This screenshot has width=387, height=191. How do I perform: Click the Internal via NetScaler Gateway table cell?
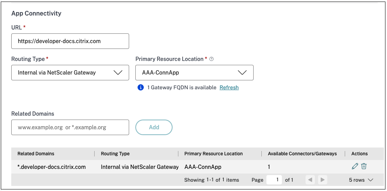tap(140, 167)
